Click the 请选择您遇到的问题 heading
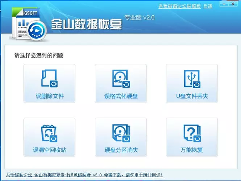This screenshot has height=181, width=241. pyautogui.click(x=39, y=55)
